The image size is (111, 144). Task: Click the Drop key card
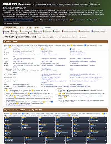pyautogui.click(x=98, y=133)
